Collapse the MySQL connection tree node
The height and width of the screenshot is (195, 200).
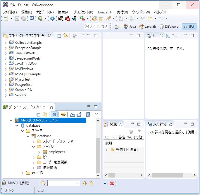[x=11, y=120]
